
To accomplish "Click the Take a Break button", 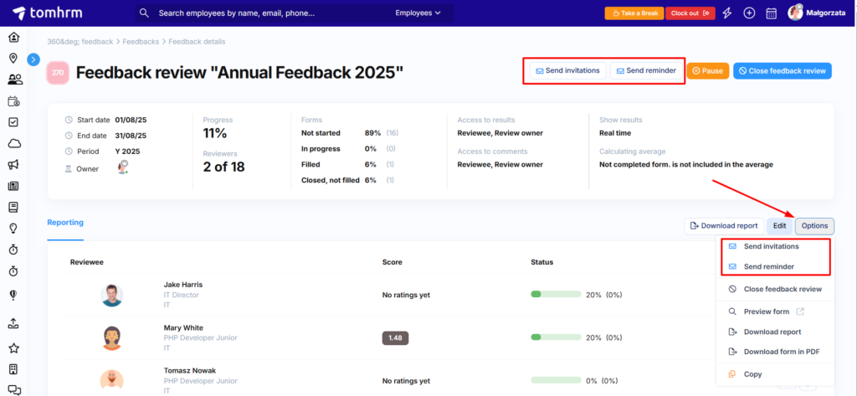I will [x=634, y=13].
